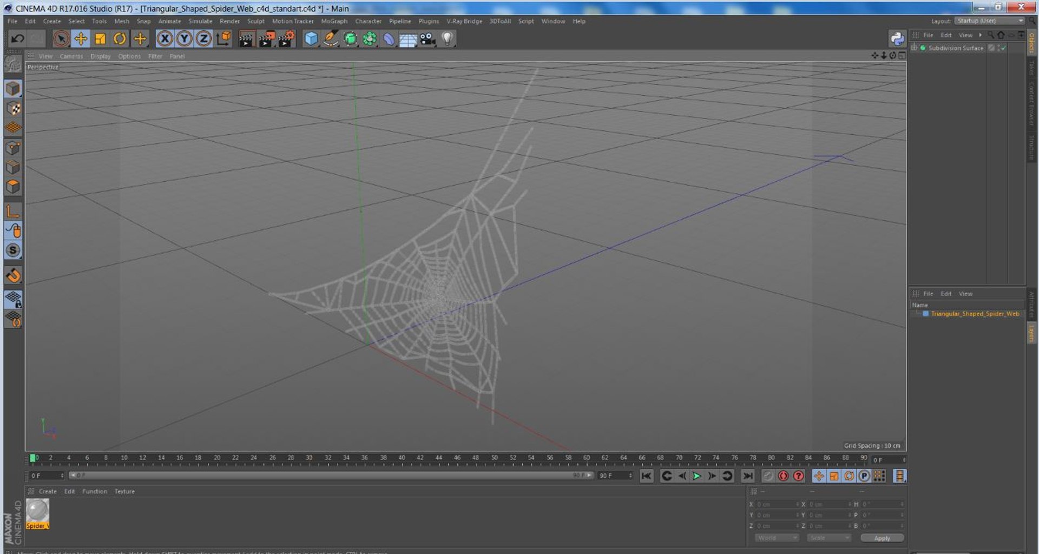Select Subdivision Surface object in manager
This screenshot has height=554, width=1039.
click(x=956, y=48)
